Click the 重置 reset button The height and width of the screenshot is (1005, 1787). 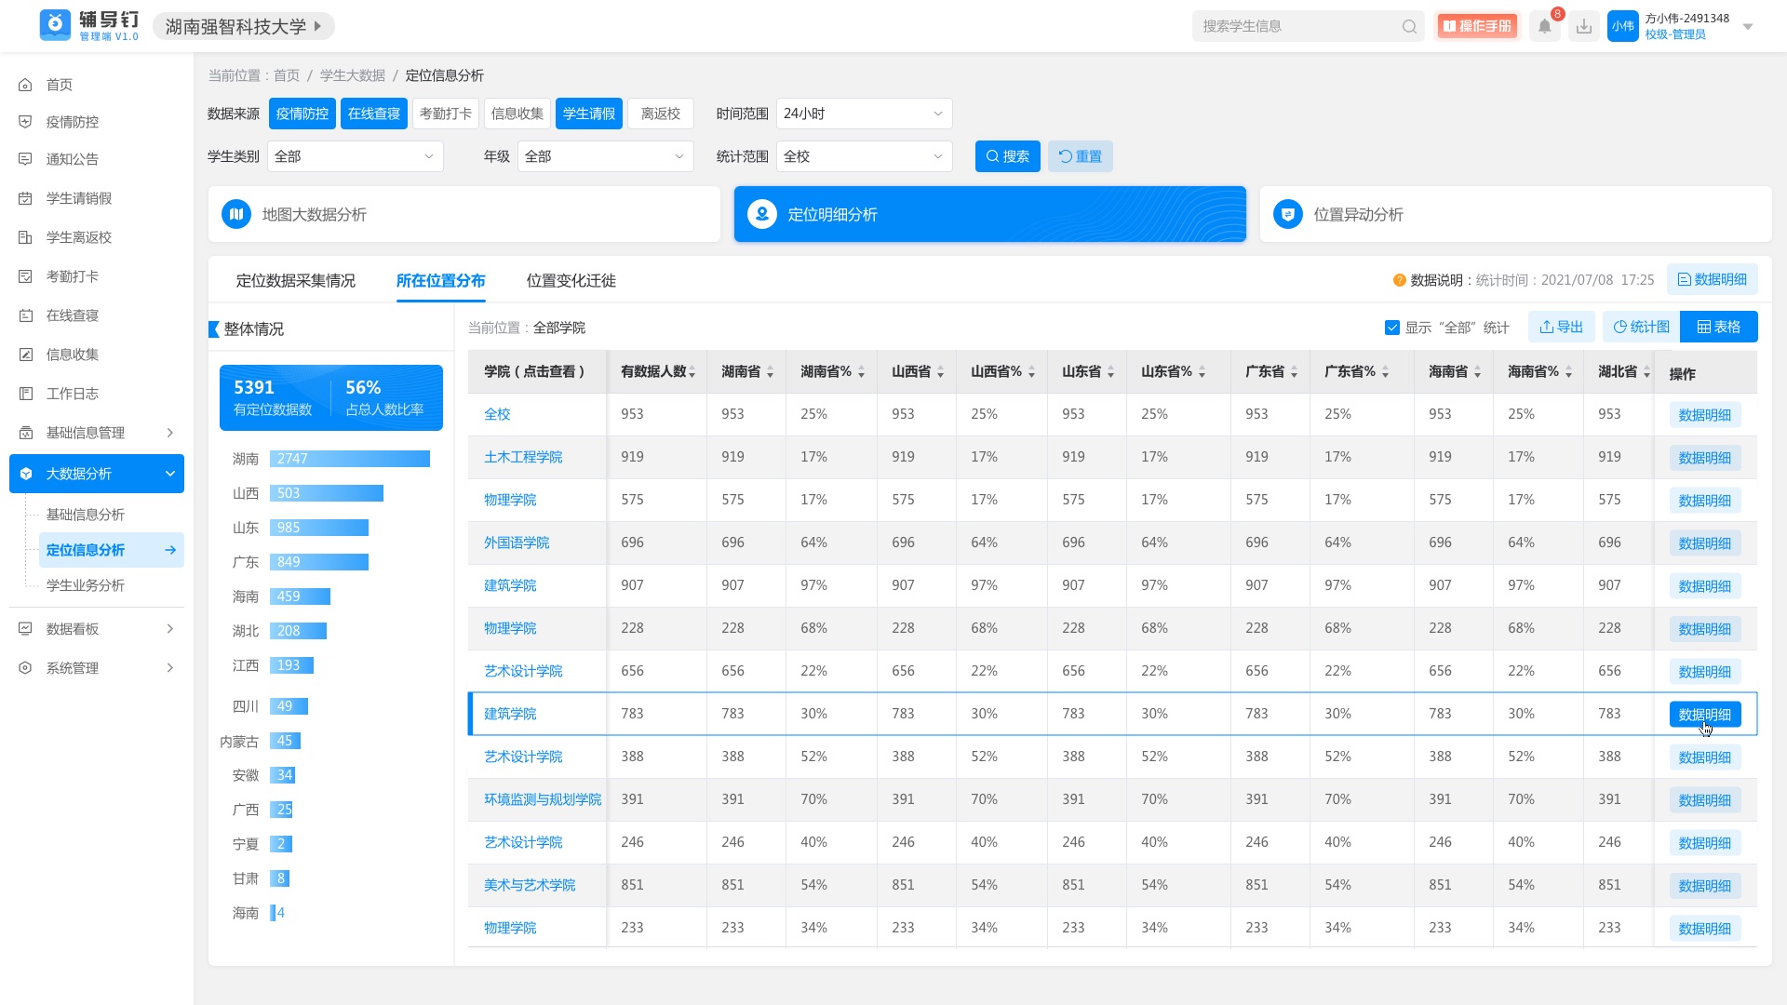(1080, 156)
